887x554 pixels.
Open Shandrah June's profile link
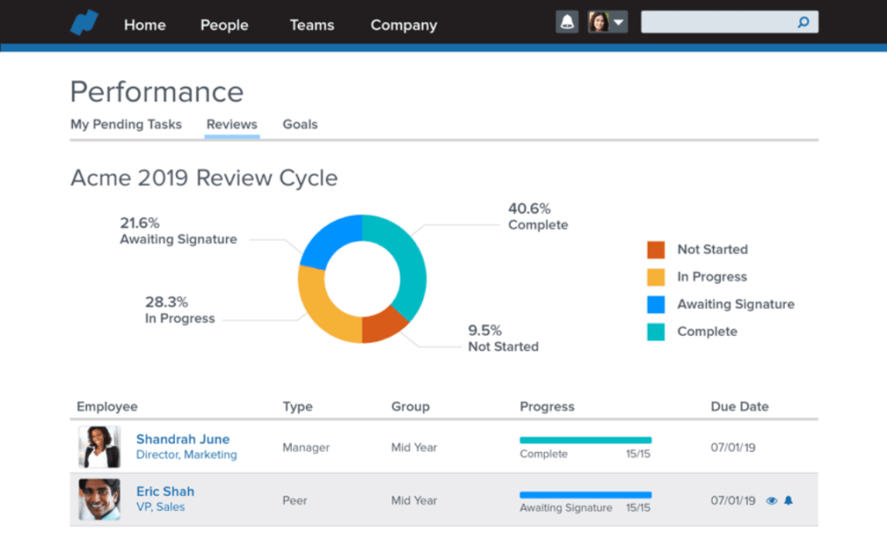[x=183, y=439]
